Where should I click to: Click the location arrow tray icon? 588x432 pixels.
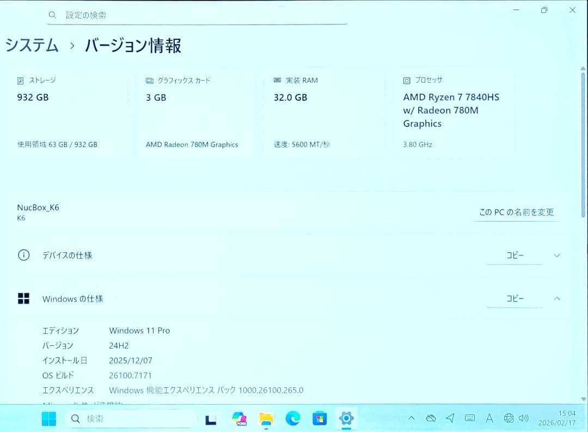click(x=450, y=418)
